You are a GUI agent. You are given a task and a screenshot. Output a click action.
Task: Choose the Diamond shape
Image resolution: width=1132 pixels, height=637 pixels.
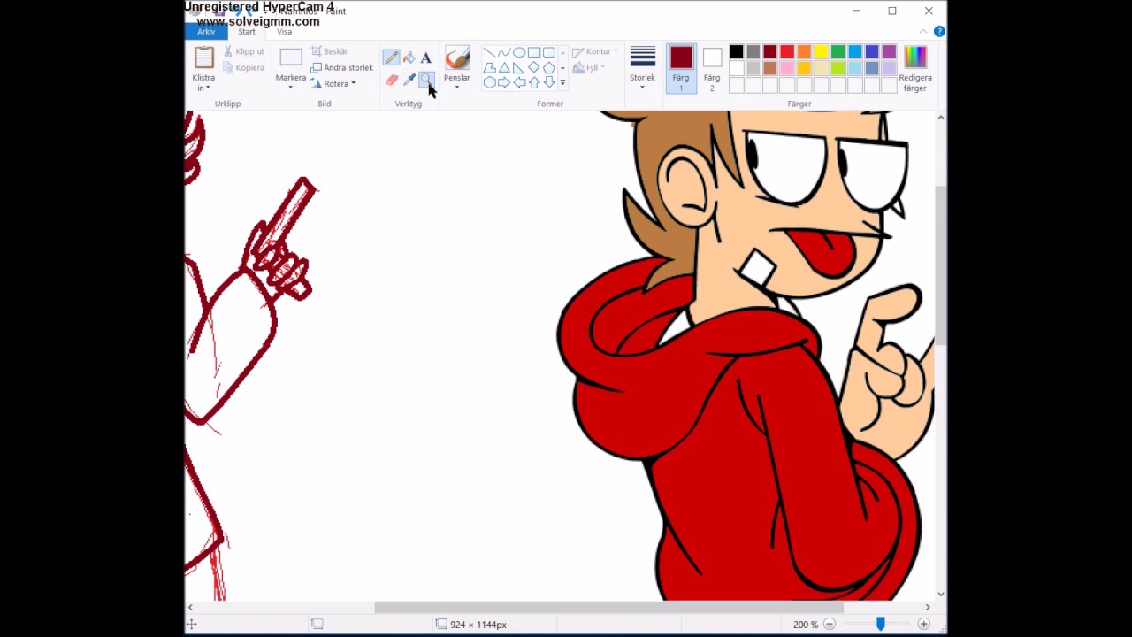pyautogui.click(x=534, y=67)
